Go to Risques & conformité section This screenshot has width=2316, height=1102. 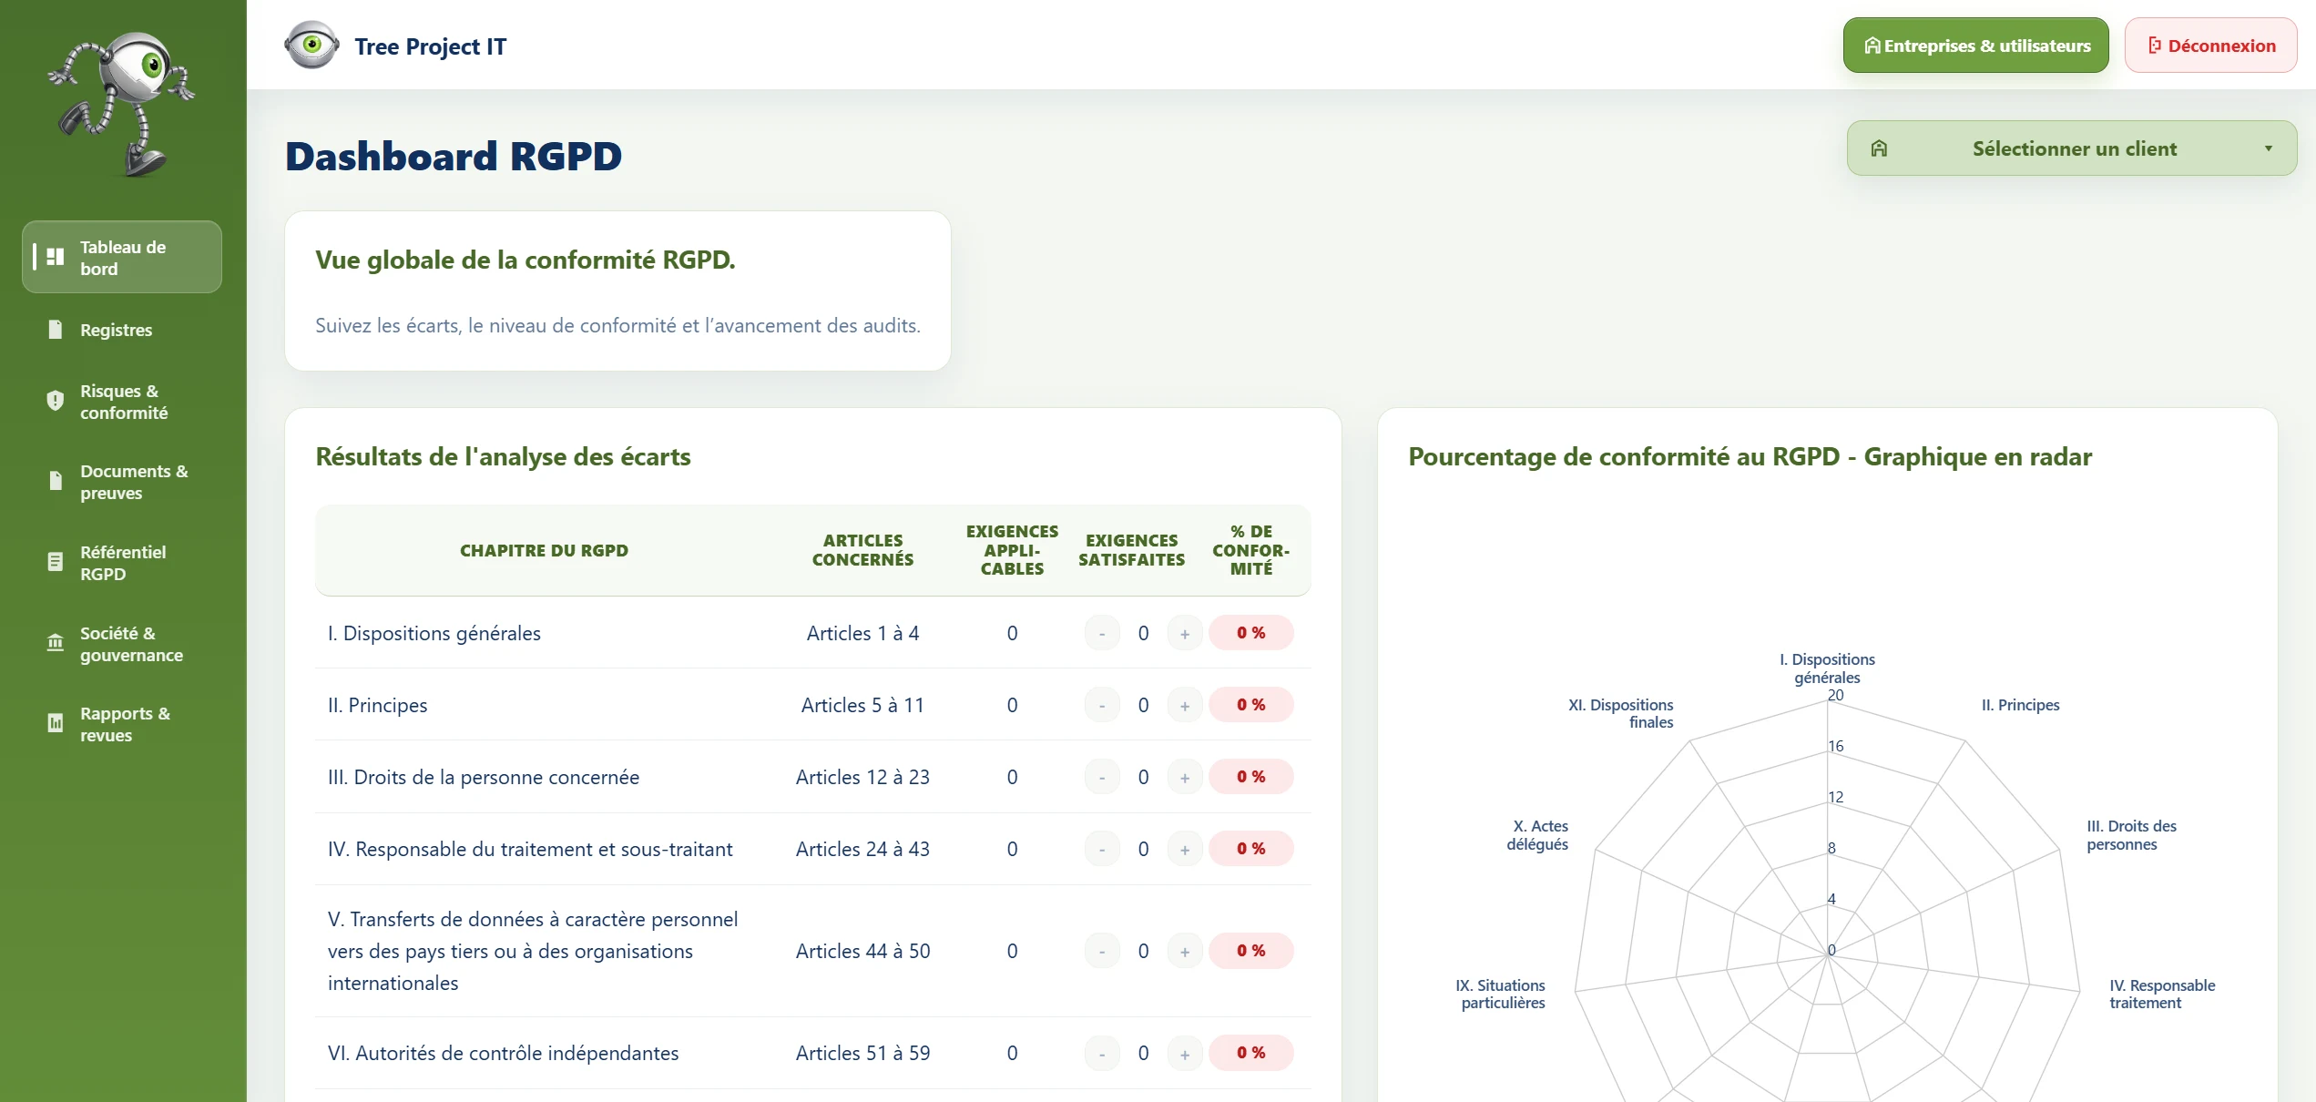point(122,402)
